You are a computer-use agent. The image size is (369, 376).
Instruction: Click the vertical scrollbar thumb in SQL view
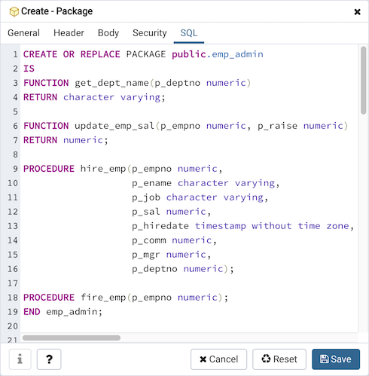coord(363,81)
